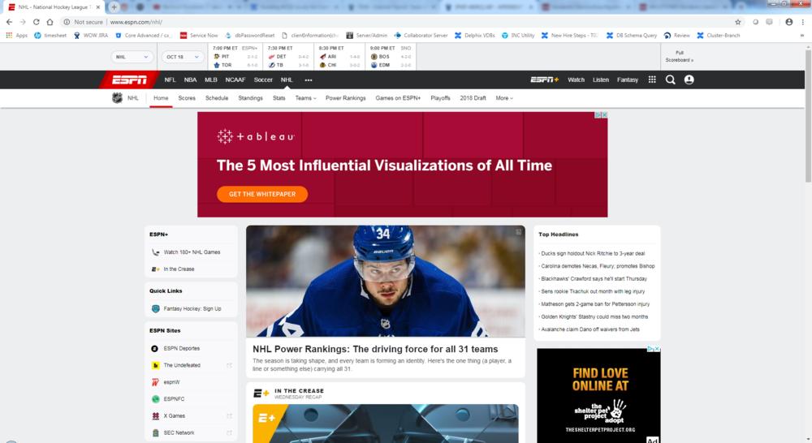The height and width of the screenshot is (443, 812).
Task: Open Chrome menu (three dots)
Action: (803, 22)
